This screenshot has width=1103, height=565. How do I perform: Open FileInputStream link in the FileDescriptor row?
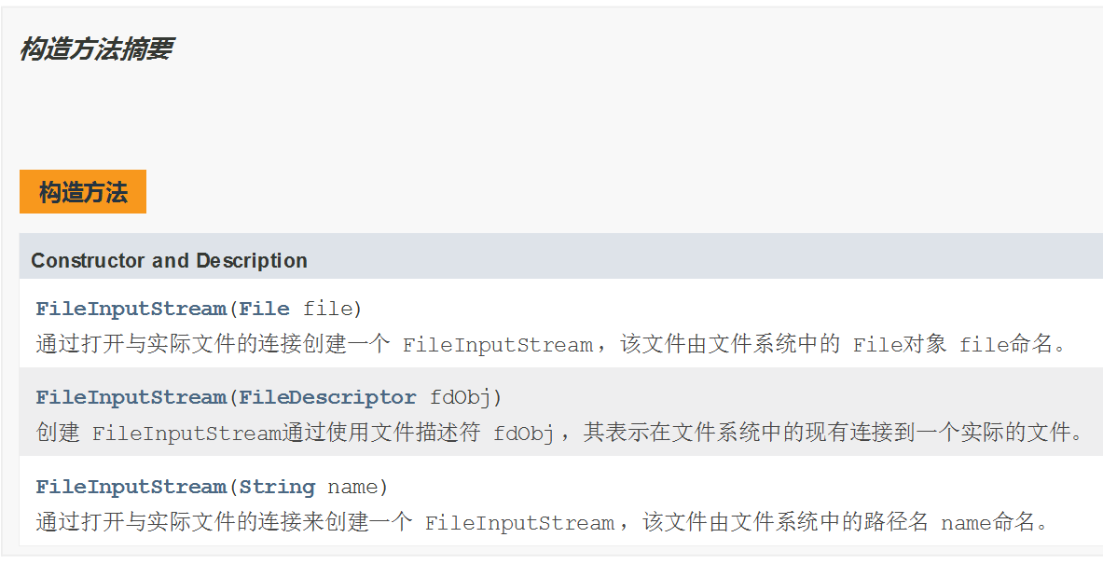click(131, 397)
